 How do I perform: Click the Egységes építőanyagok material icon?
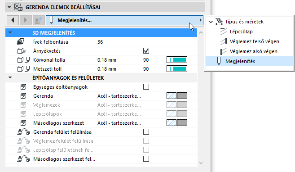[x=23, y=87]
